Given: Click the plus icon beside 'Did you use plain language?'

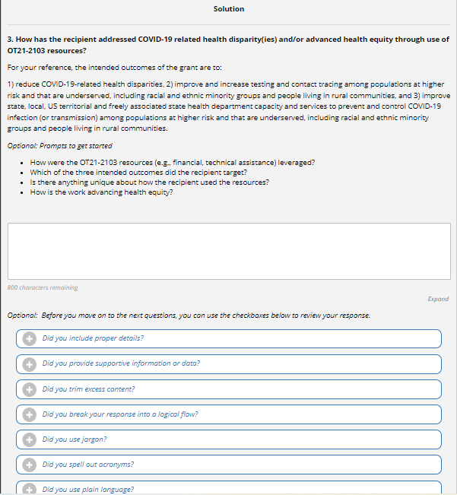Looking at the screenshot, I should tap(30, 490).
